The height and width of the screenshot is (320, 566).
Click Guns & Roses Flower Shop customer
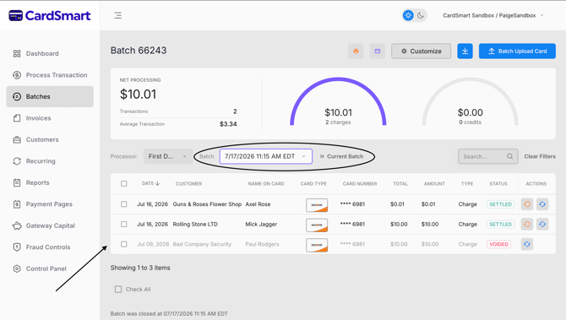tap(207, 204)
